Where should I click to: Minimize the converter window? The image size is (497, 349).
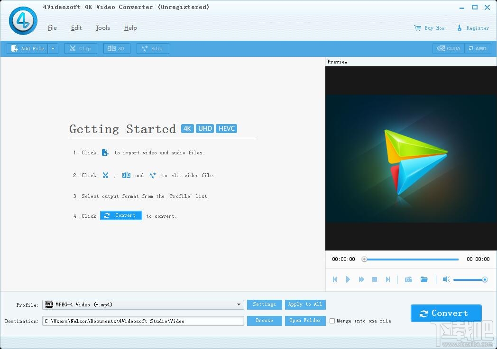tap(462, 7)
